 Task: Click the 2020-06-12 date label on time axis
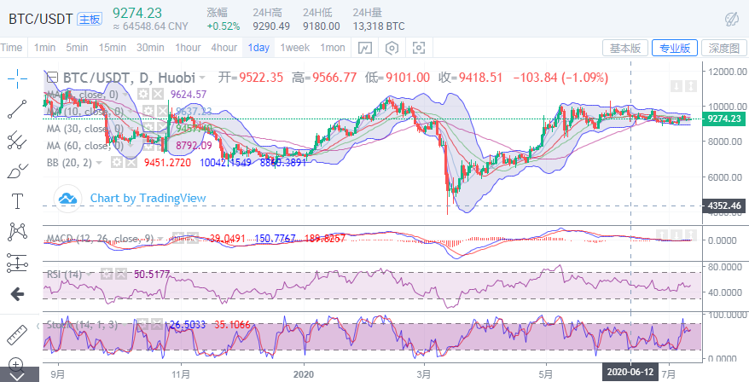(x=630, y=372)
